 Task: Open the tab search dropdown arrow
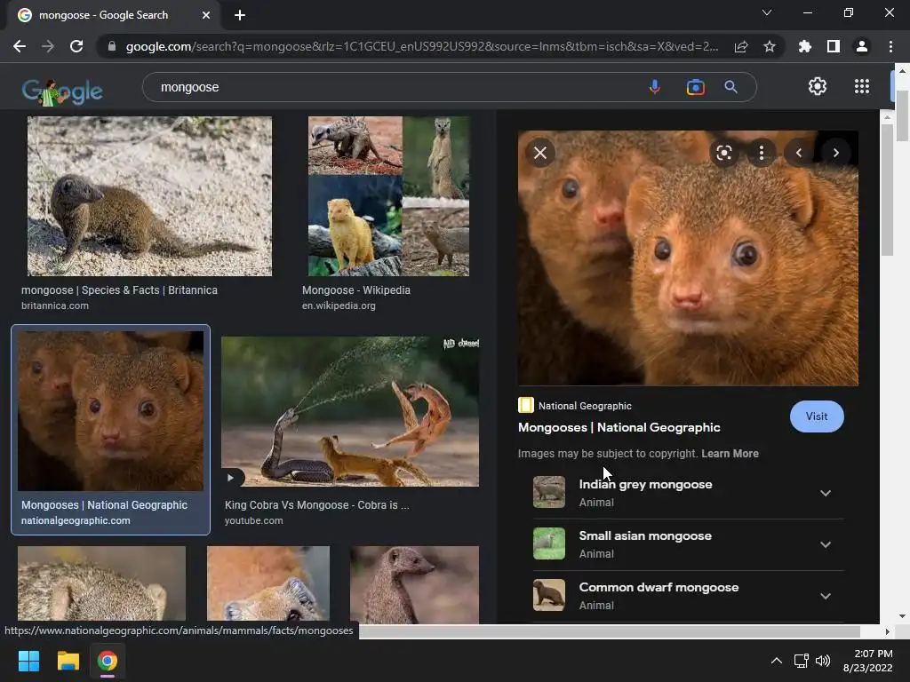[767, 12]
